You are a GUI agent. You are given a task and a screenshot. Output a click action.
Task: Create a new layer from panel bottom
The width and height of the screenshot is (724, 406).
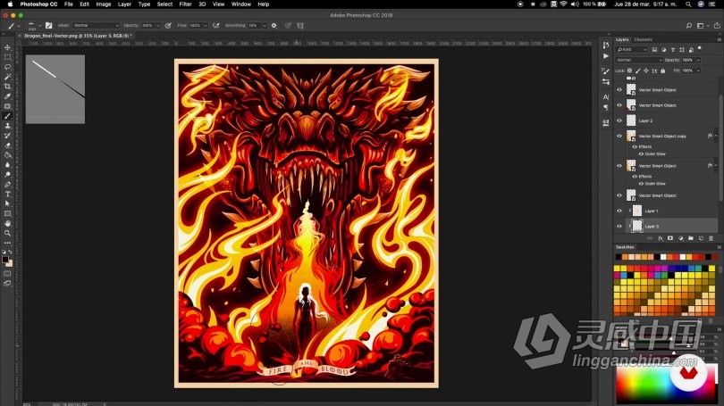[x=701, y=238]
